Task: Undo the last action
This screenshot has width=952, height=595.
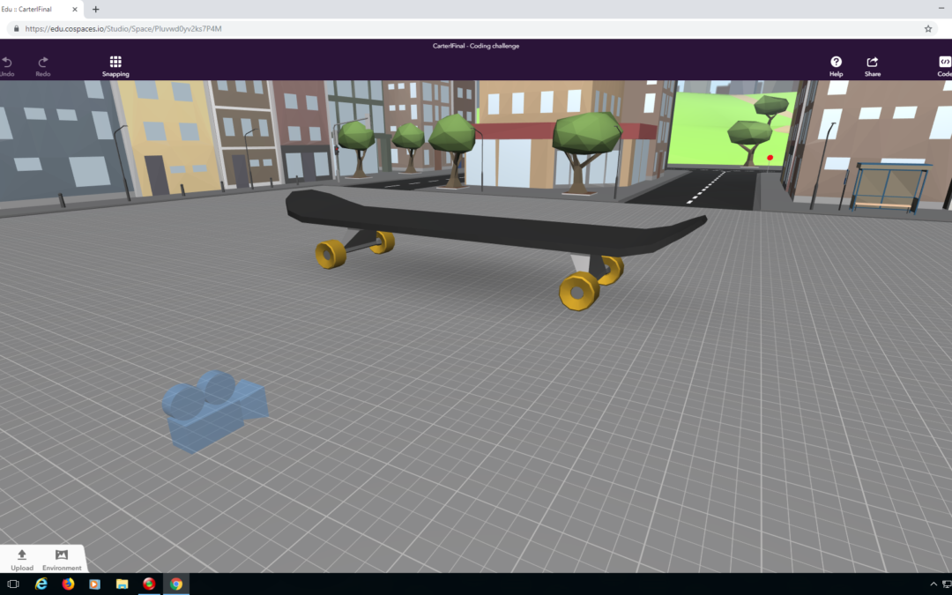Action: pyautogui.click(x=7, y=66)
